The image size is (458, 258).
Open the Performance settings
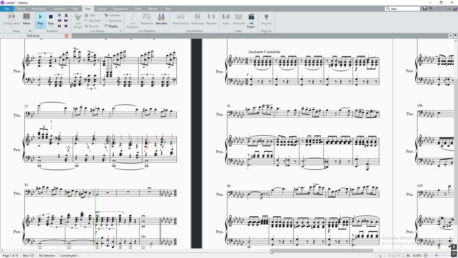pos(181,19)
